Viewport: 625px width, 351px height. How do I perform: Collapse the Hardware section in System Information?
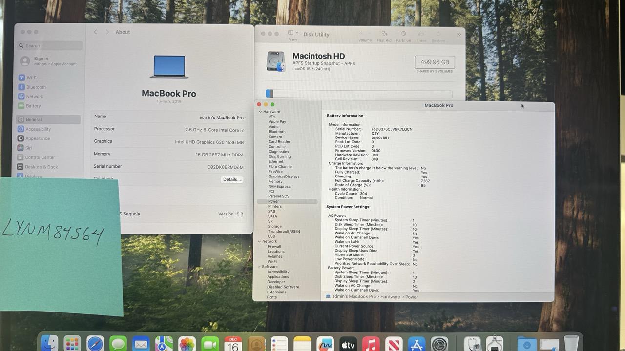(260, 112)
